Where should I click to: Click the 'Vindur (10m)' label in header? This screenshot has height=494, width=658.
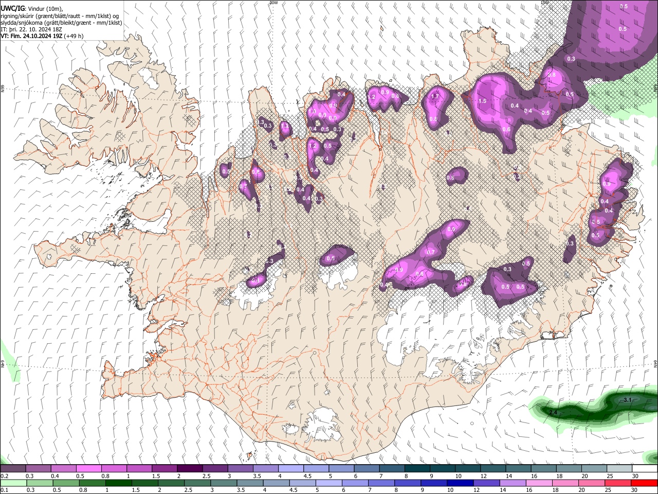[x=45, y=9]
